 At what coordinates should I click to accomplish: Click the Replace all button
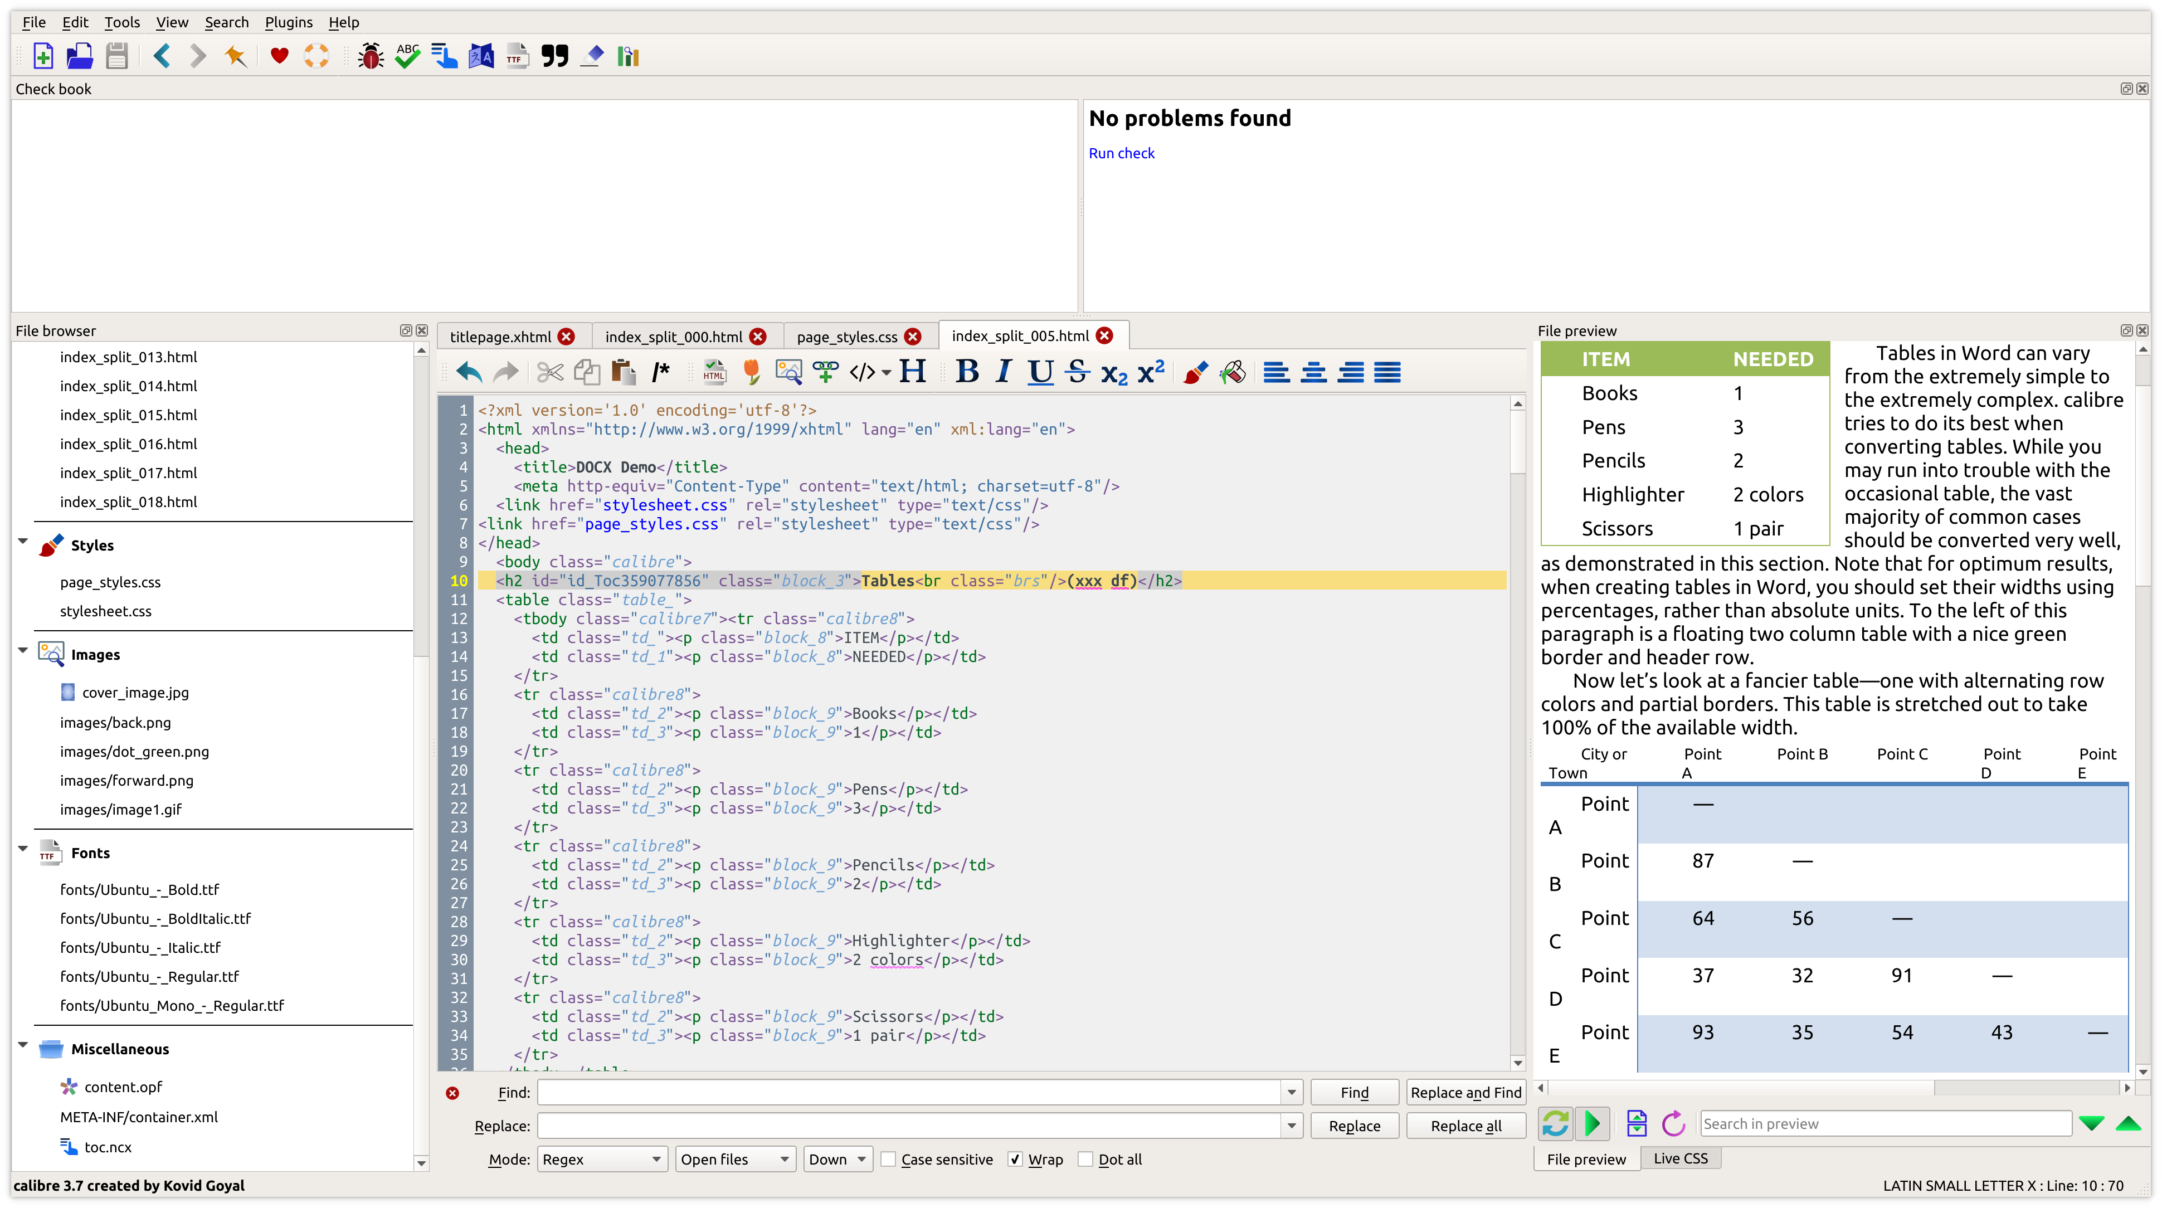point(1465,1126)
